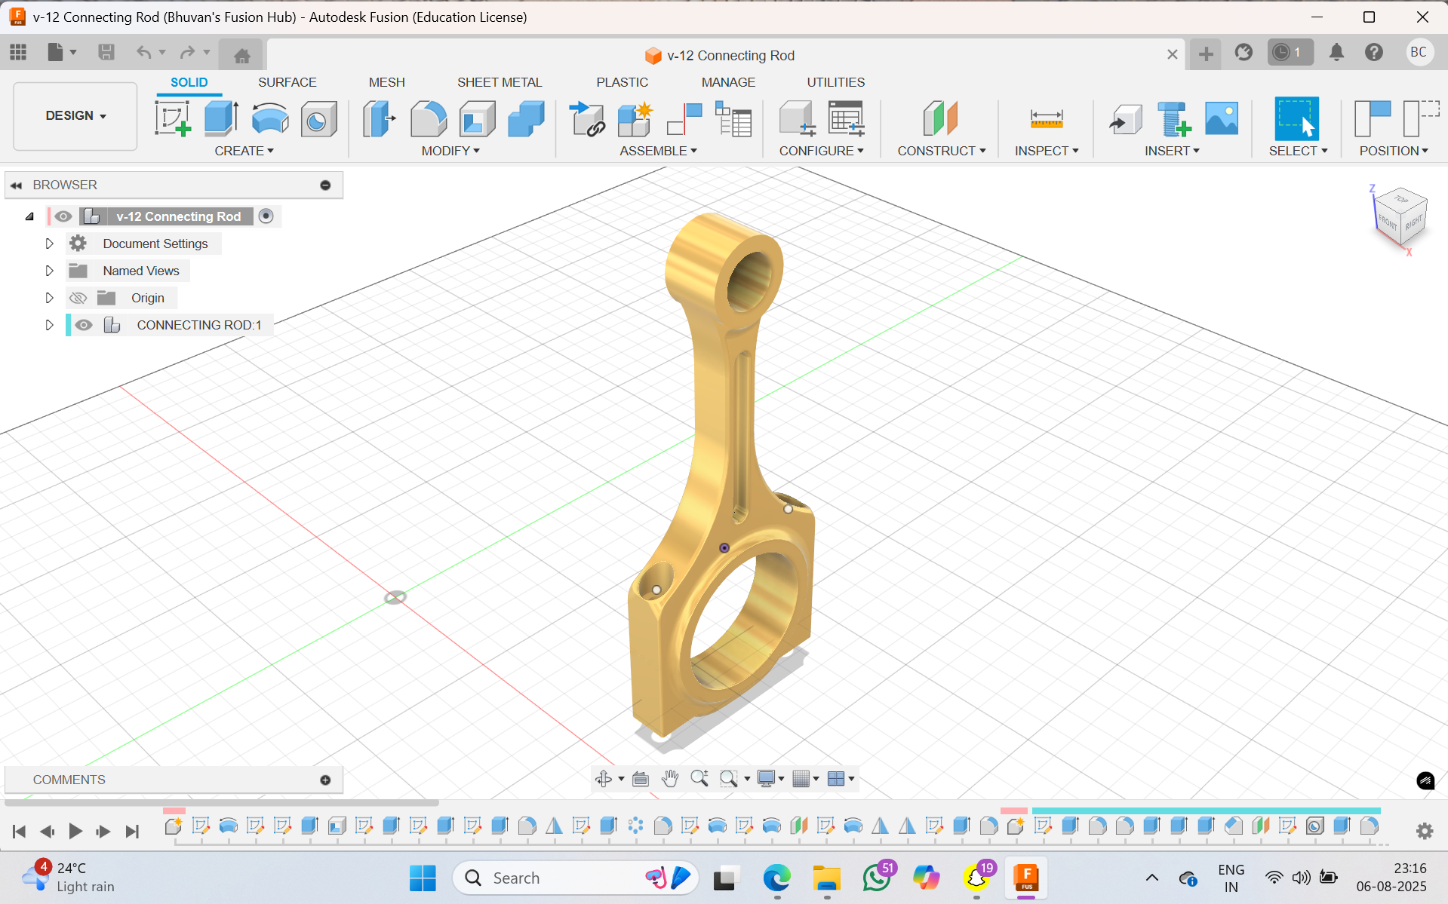Insert McMaster-Carr component icon
The image size is (1448, 904).
pos(1173,118)
